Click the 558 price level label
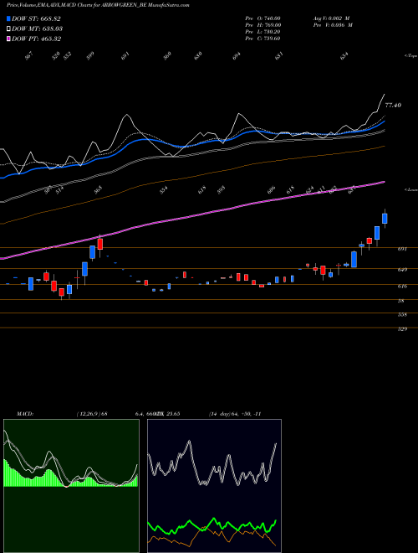The width and height of the screenshot is (418, 553). [402, 314]
